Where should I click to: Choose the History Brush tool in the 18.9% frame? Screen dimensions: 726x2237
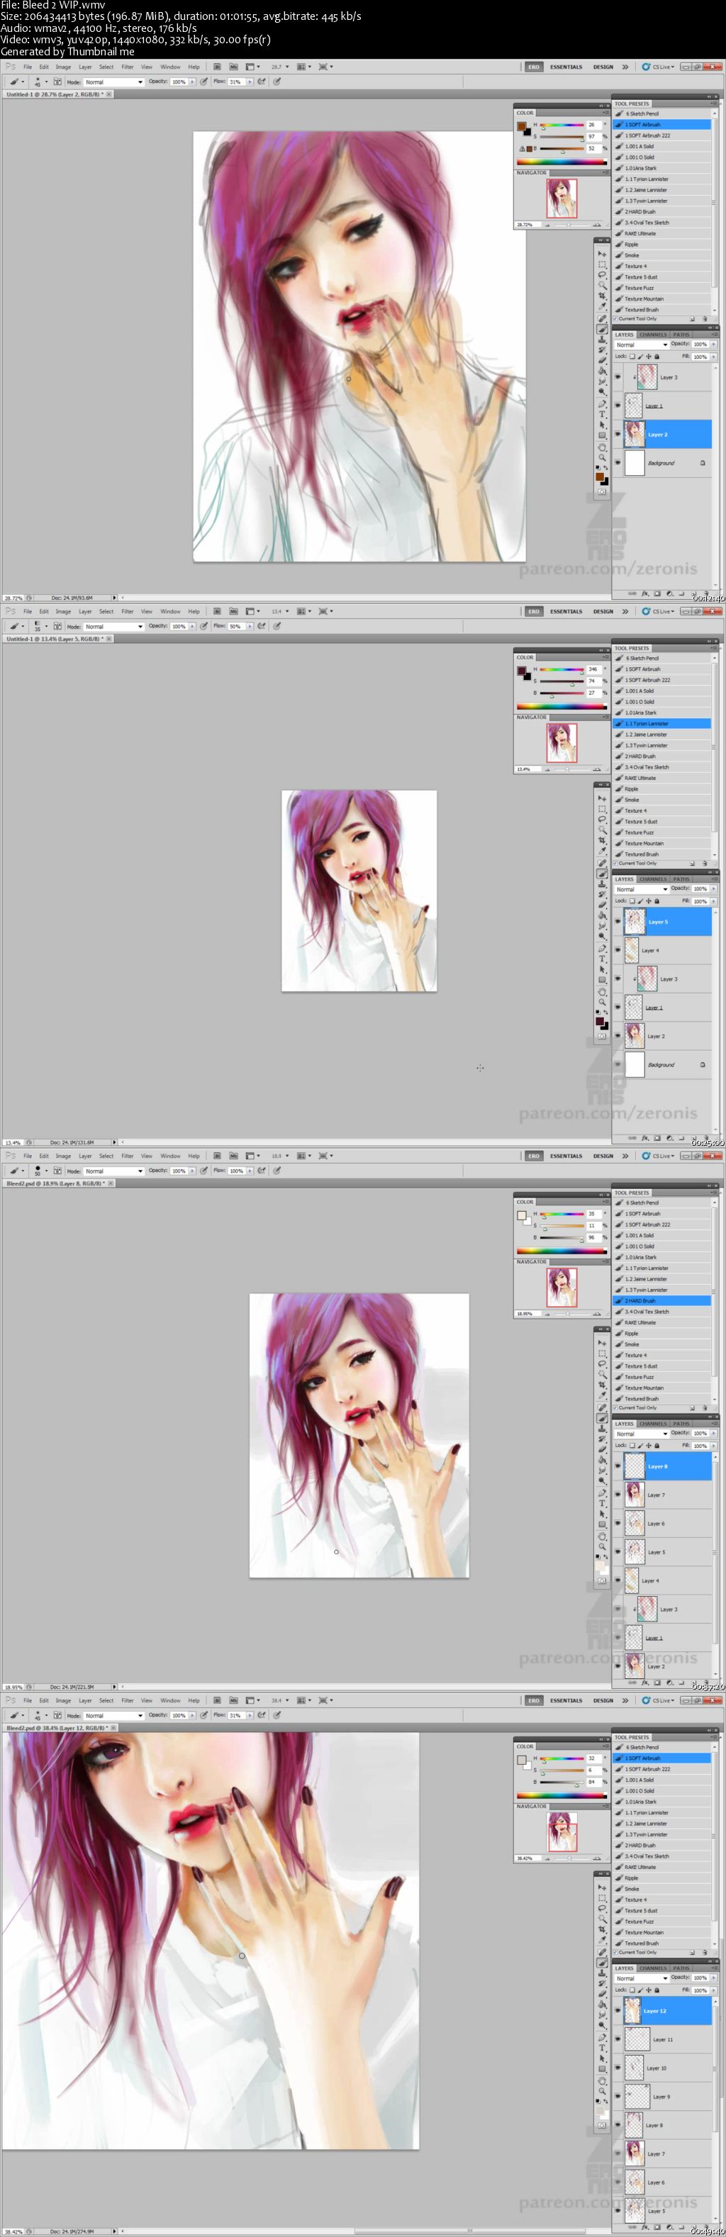click(602, 1439)
